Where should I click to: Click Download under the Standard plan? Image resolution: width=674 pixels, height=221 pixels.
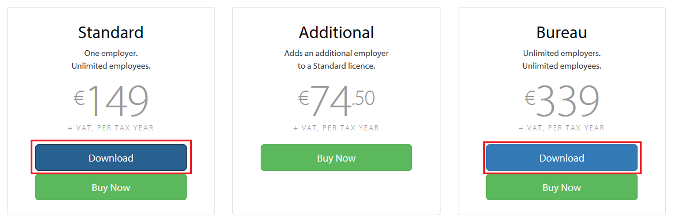click(x=111, y=158)
